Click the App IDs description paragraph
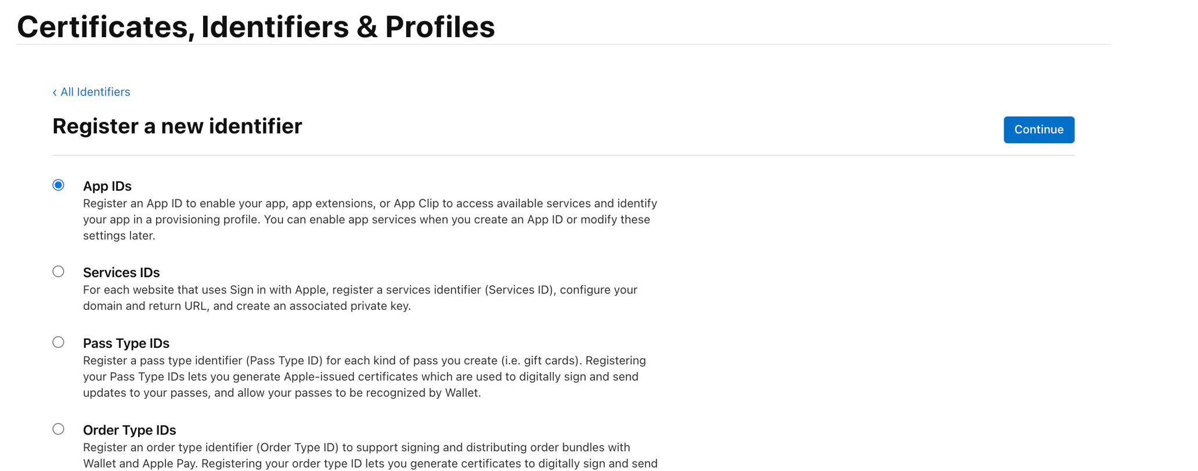The height and width of the screenshot is (471, 1198). 370,219
